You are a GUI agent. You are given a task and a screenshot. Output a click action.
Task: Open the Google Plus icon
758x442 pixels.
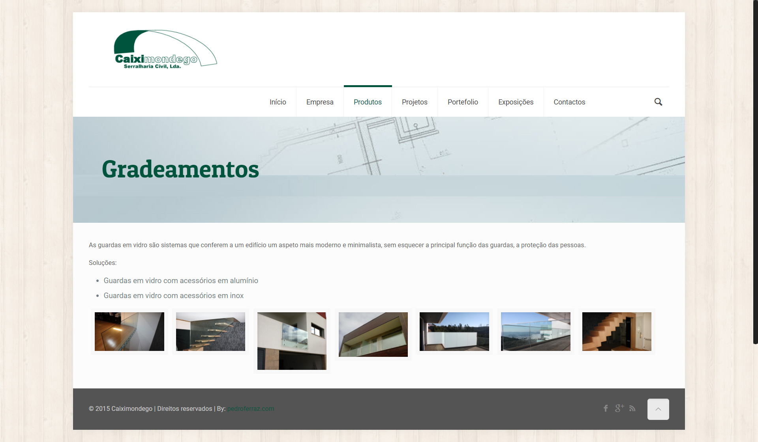619,408
